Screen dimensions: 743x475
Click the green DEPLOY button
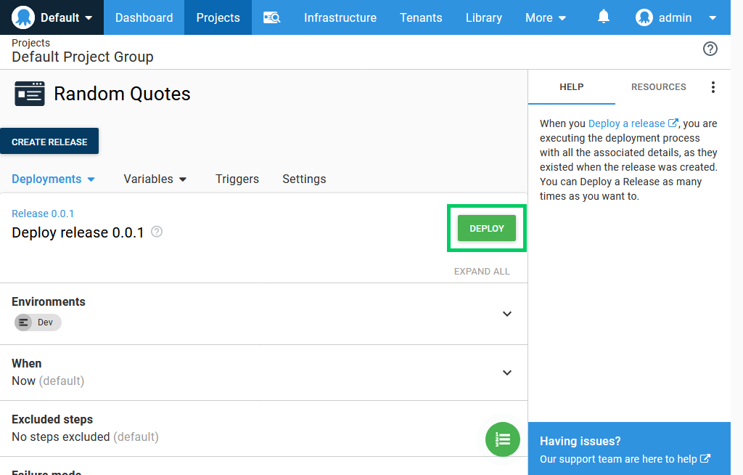(487, 228)
